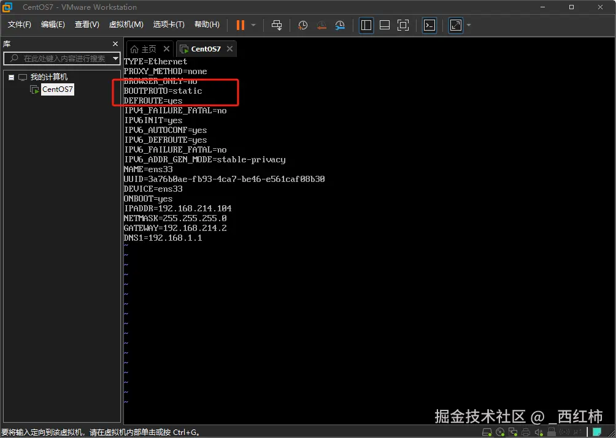Collapse the 我的计算机 tree node

12,77
